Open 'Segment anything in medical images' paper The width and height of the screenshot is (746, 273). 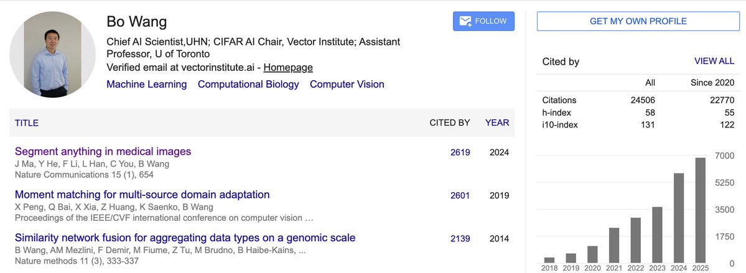(103, 151)
